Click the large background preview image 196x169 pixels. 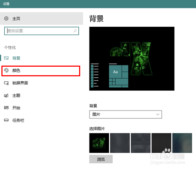click(132, 58)
